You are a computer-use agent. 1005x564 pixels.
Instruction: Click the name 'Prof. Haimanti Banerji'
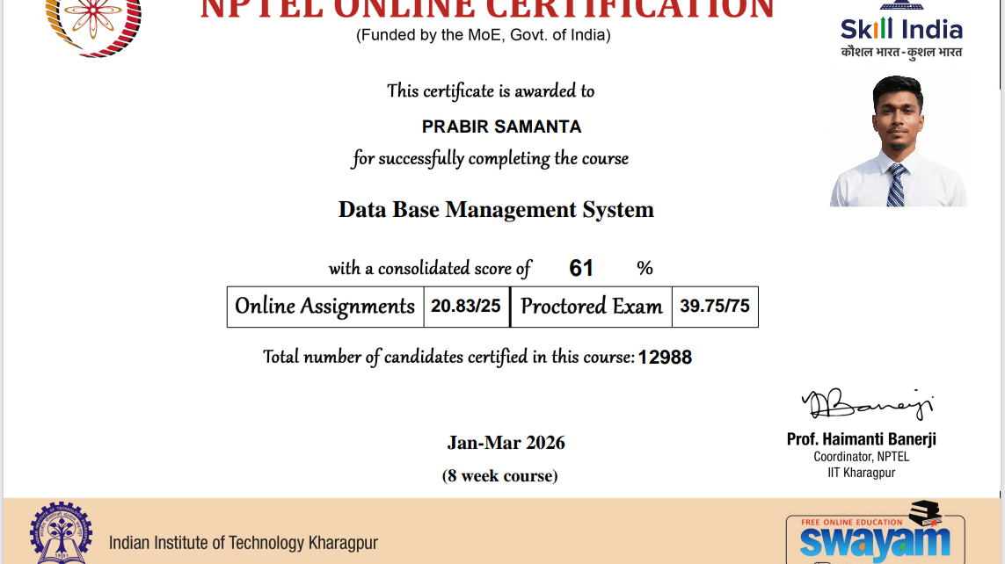pos(862,439)
